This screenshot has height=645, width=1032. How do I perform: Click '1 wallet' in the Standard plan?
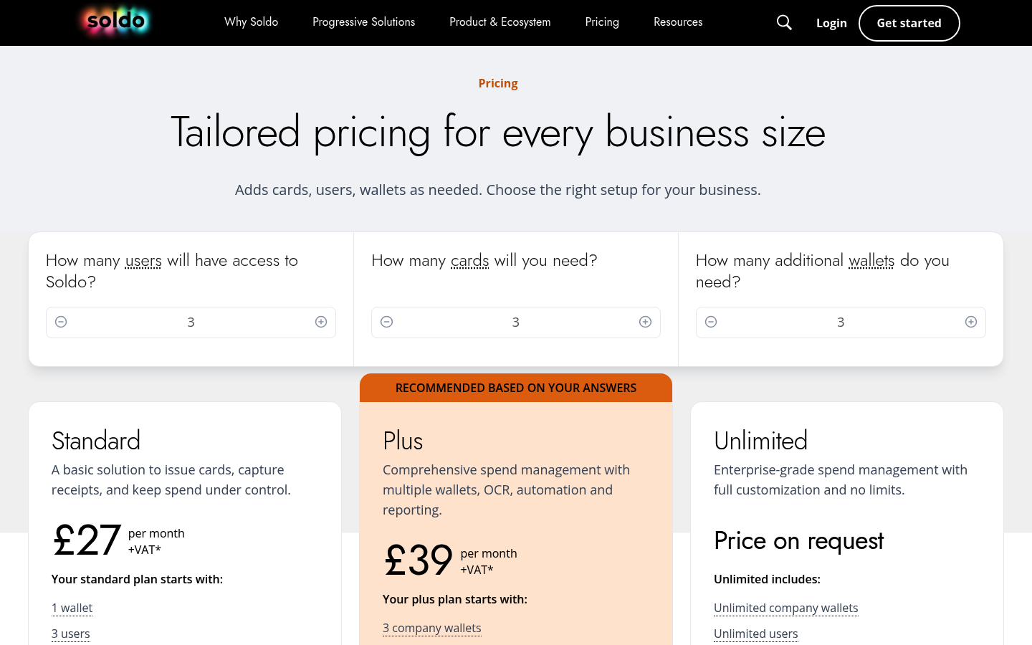pos(72,608)
